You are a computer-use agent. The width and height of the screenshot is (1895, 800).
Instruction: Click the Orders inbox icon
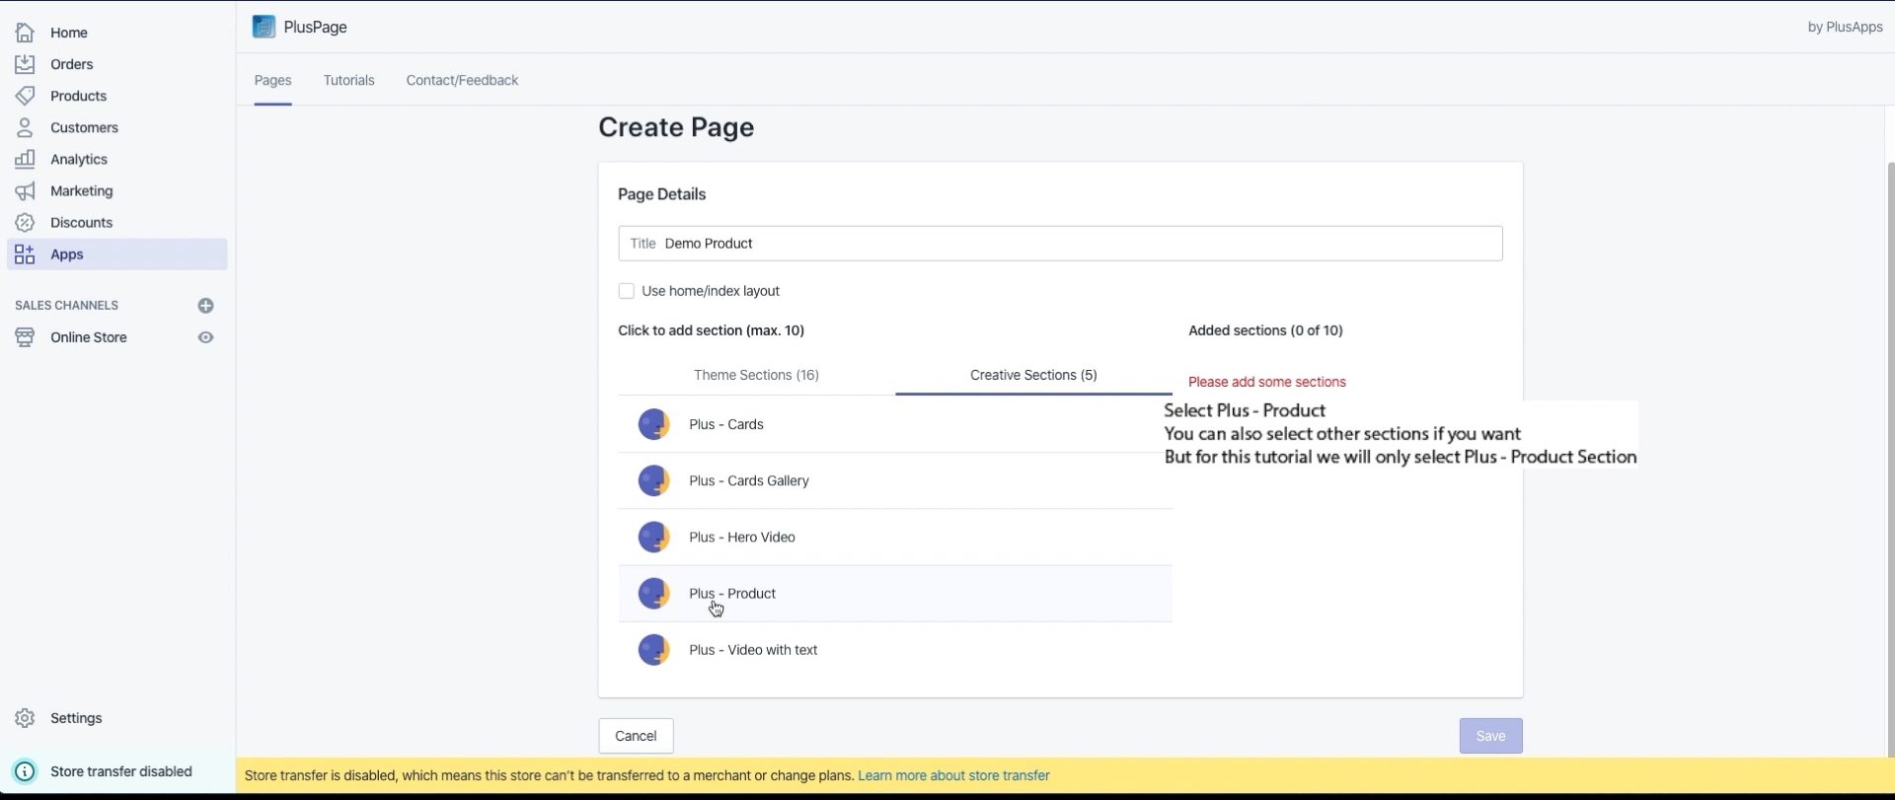(25, 64)
